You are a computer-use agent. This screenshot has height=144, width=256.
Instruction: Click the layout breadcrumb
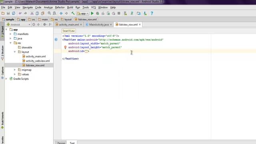coord(66,20)
